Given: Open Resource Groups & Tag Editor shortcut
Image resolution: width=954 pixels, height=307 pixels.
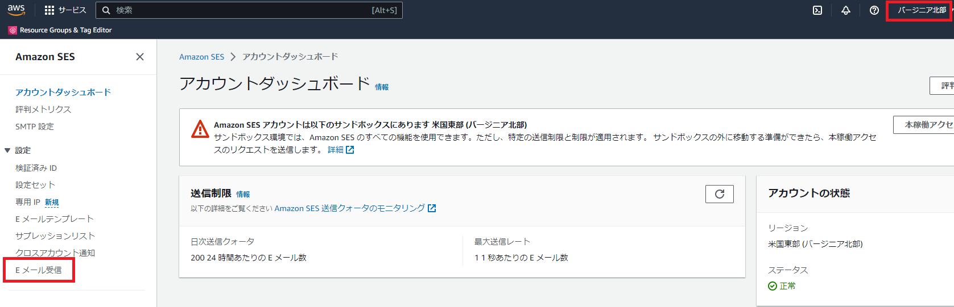Looking at the screenshot, I should (x=60, y=30).
